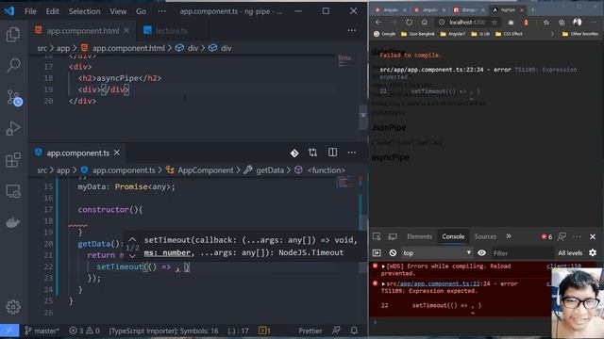Click the DevTools error count badge
This screenshot has width=604, height=339.
[546, 236]
